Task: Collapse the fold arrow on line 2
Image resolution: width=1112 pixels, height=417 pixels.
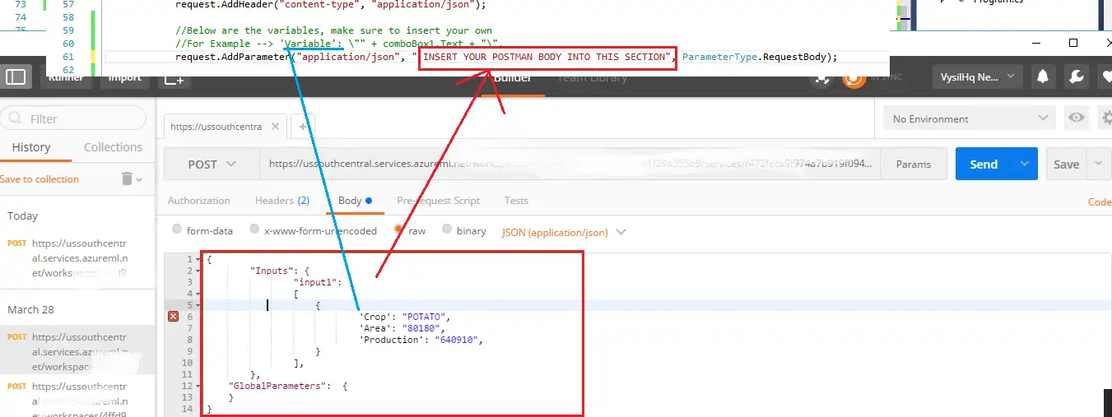Action: click(x=198, y=271)
